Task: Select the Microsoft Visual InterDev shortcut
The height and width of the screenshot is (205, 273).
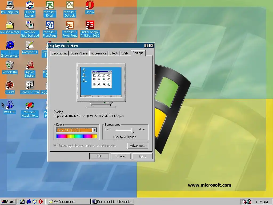Action: [x=30, y=109]
